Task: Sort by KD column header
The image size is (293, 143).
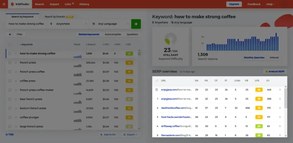Action: pyautogui.click(x=128, y=44)
